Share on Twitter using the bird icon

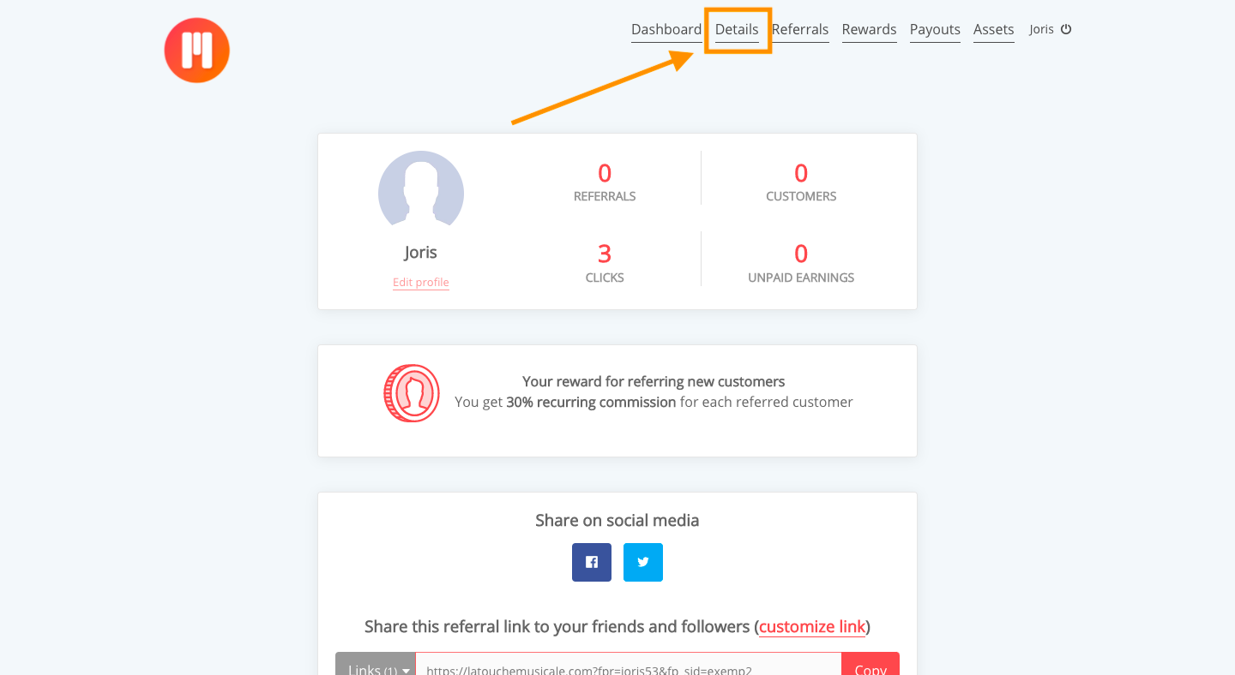(x=643, y=562)
